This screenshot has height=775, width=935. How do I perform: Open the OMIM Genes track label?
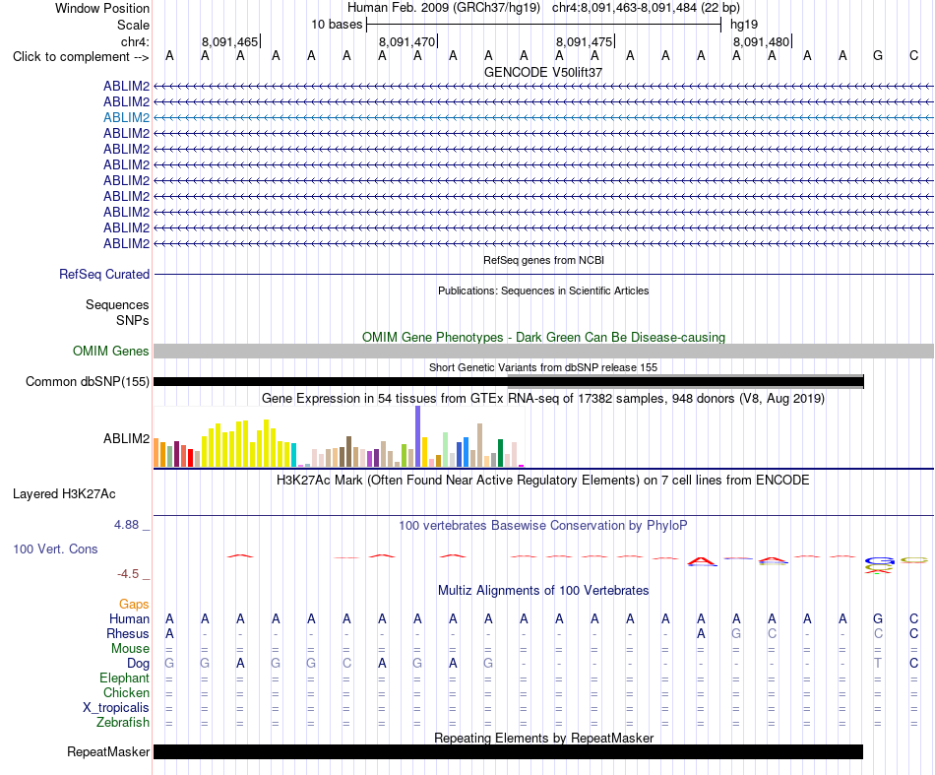tap(111, 351)
